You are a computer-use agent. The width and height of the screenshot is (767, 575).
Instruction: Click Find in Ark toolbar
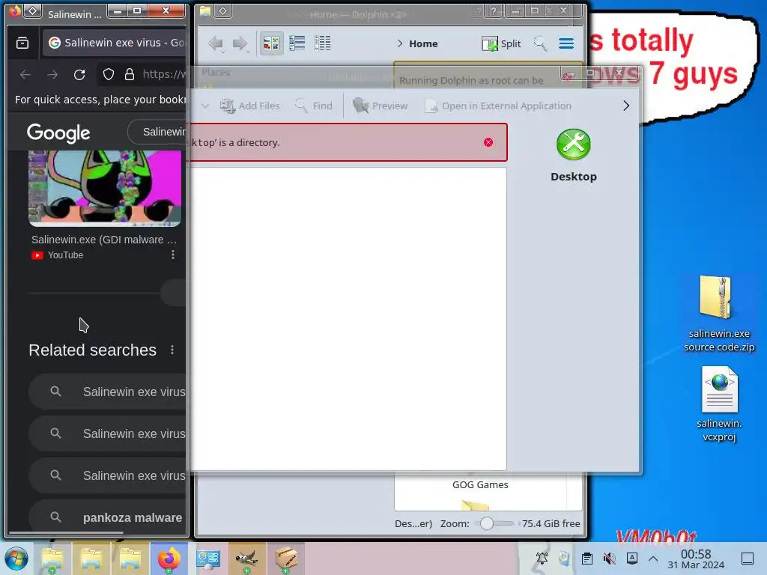314,106
